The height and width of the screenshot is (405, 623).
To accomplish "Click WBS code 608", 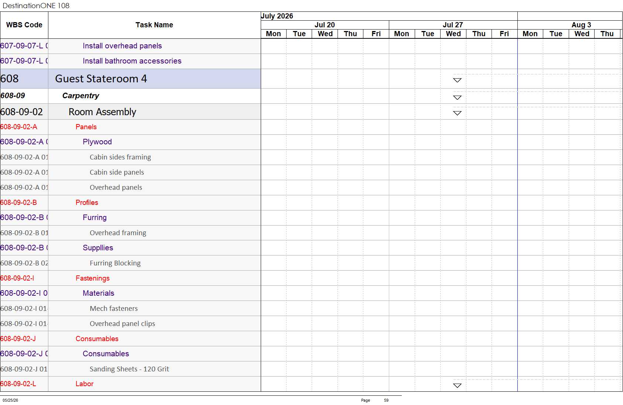I will [x=10, y=79].
